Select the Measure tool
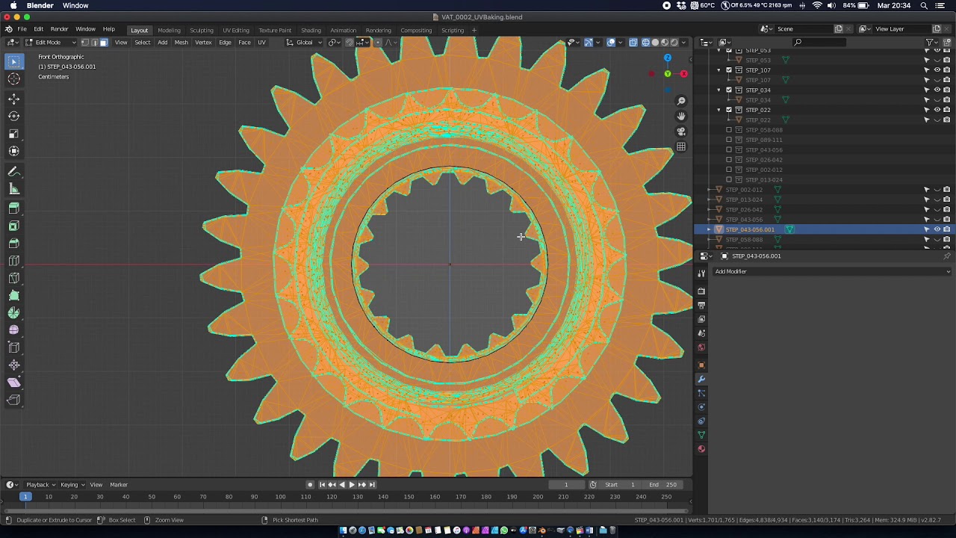 point(14,189)
